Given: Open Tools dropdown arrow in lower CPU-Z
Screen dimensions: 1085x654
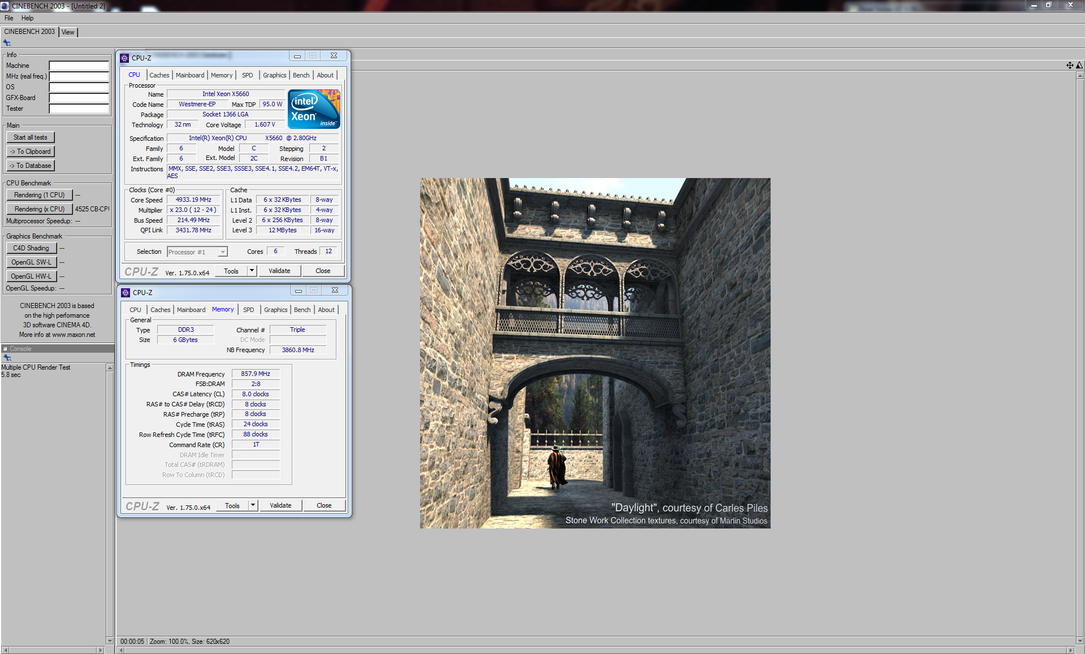Looking at the screenshot, I should point(253,505).
